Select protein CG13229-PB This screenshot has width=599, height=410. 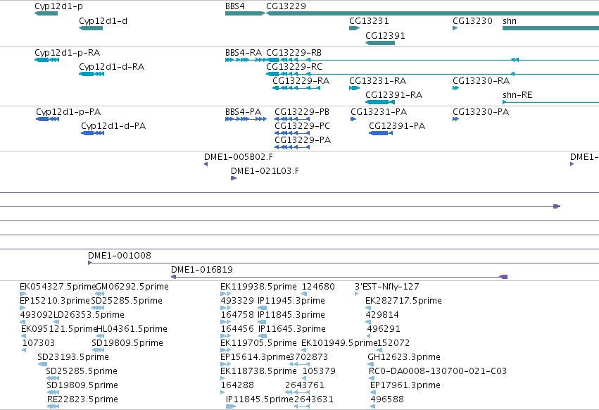[292, 119]
